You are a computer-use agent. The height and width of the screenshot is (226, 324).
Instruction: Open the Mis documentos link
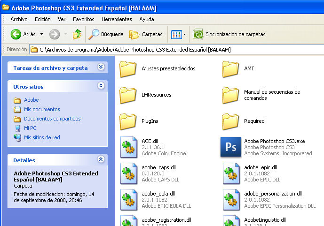pyautogui.click(x=42, y=109)
